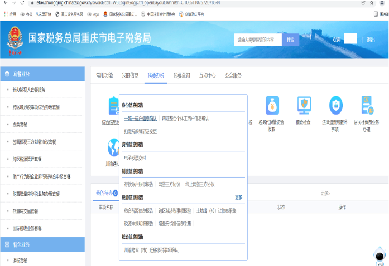The image size is (389, 266).
Task: Open the 重庆政务服务网 bookmark
Action: [x=69, y=14]
